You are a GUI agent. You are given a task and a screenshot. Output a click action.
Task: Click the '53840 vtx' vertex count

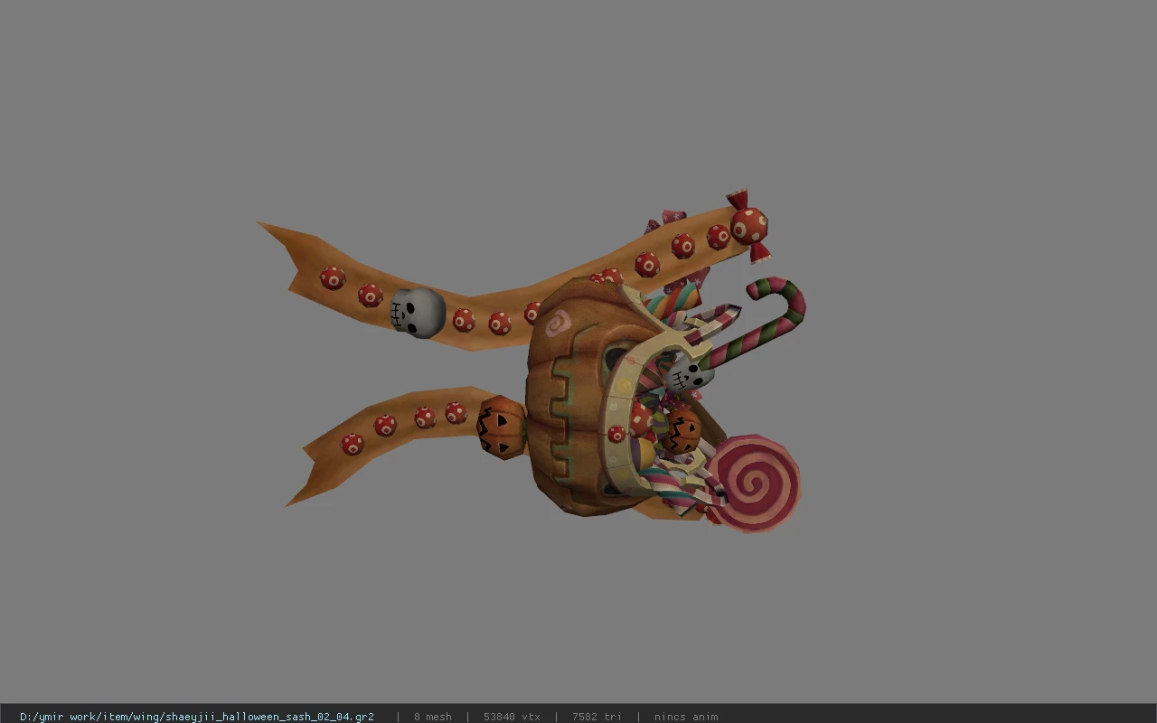(x=512, y=717)
